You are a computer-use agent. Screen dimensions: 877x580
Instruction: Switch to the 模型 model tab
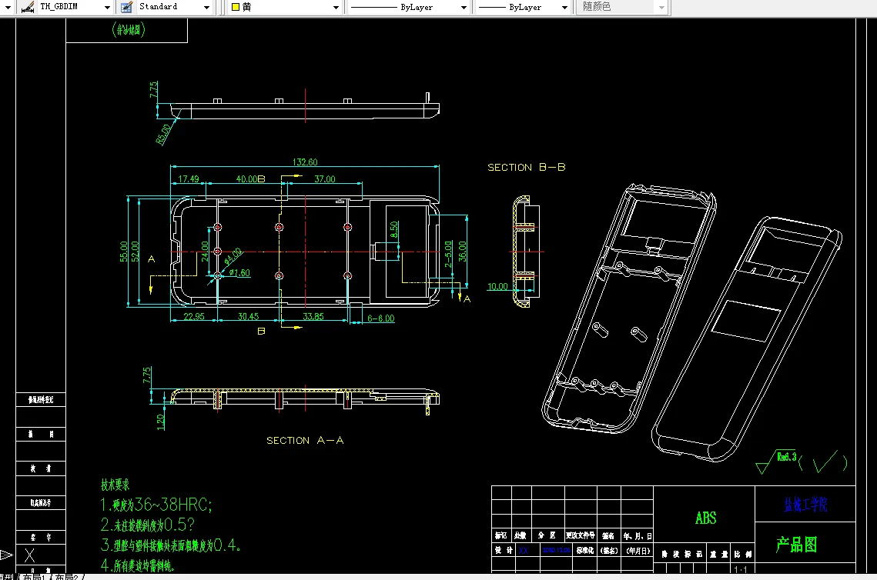click(x=7, y=577)
